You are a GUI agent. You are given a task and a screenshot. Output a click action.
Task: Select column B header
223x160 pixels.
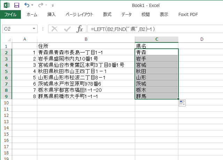pos(86,39)
